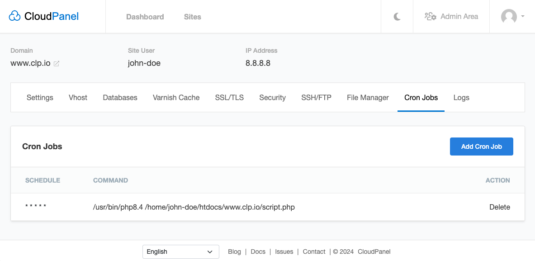Open Dashboard in the top navigation
Image resolution: width=535 pixels, height=261 pixels.
145,17
